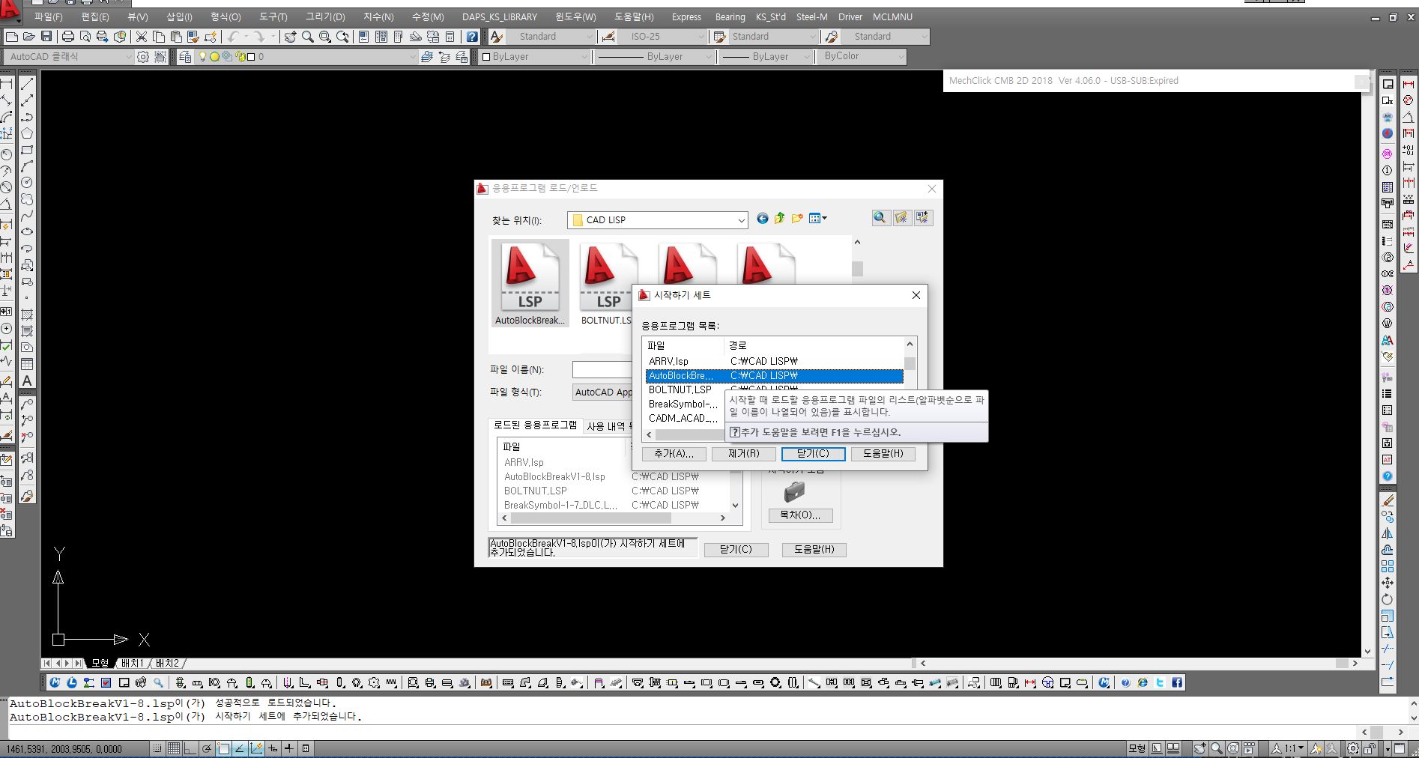Click 도움말(H) in 시작하기 세트 dialog

pos(883,453)
